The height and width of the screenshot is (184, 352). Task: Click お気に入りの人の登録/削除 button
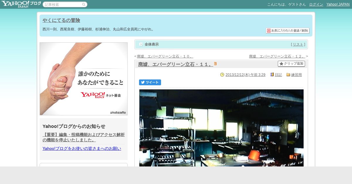pyautogui.click(x=287, y=31)
